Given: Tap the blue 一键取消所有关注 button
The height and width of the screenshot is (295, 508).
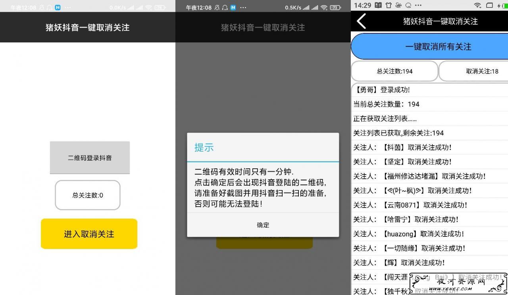Looking at the screenshot, I should [430, 47].
